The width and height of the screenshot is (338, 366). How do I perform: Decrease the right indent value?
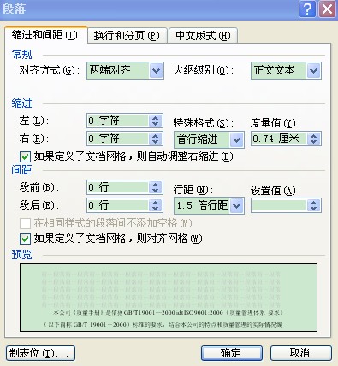156,142
